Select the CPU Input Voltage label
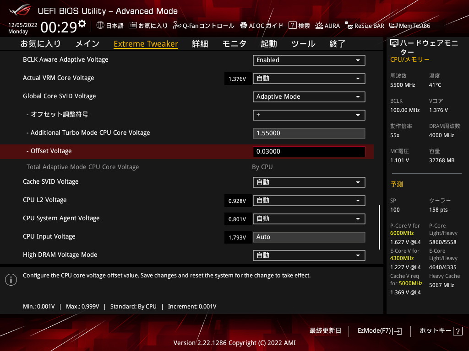This screenshot has height=351, width=469. point(49,236)
